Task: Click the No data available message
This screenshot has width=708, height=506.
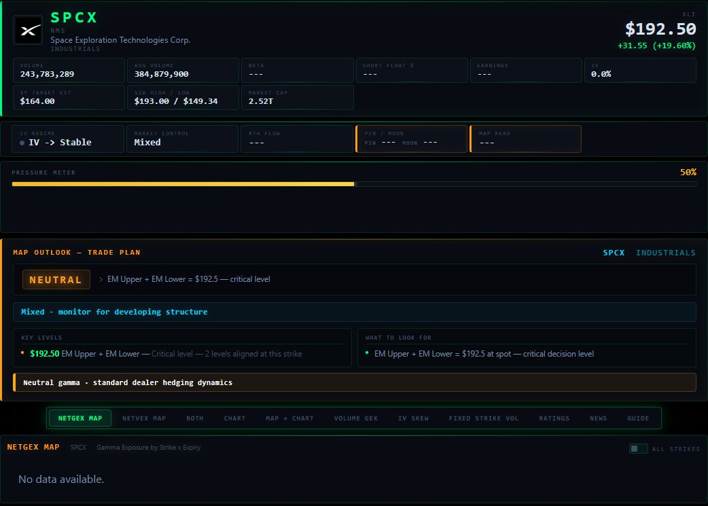Action: click(61, 480)
